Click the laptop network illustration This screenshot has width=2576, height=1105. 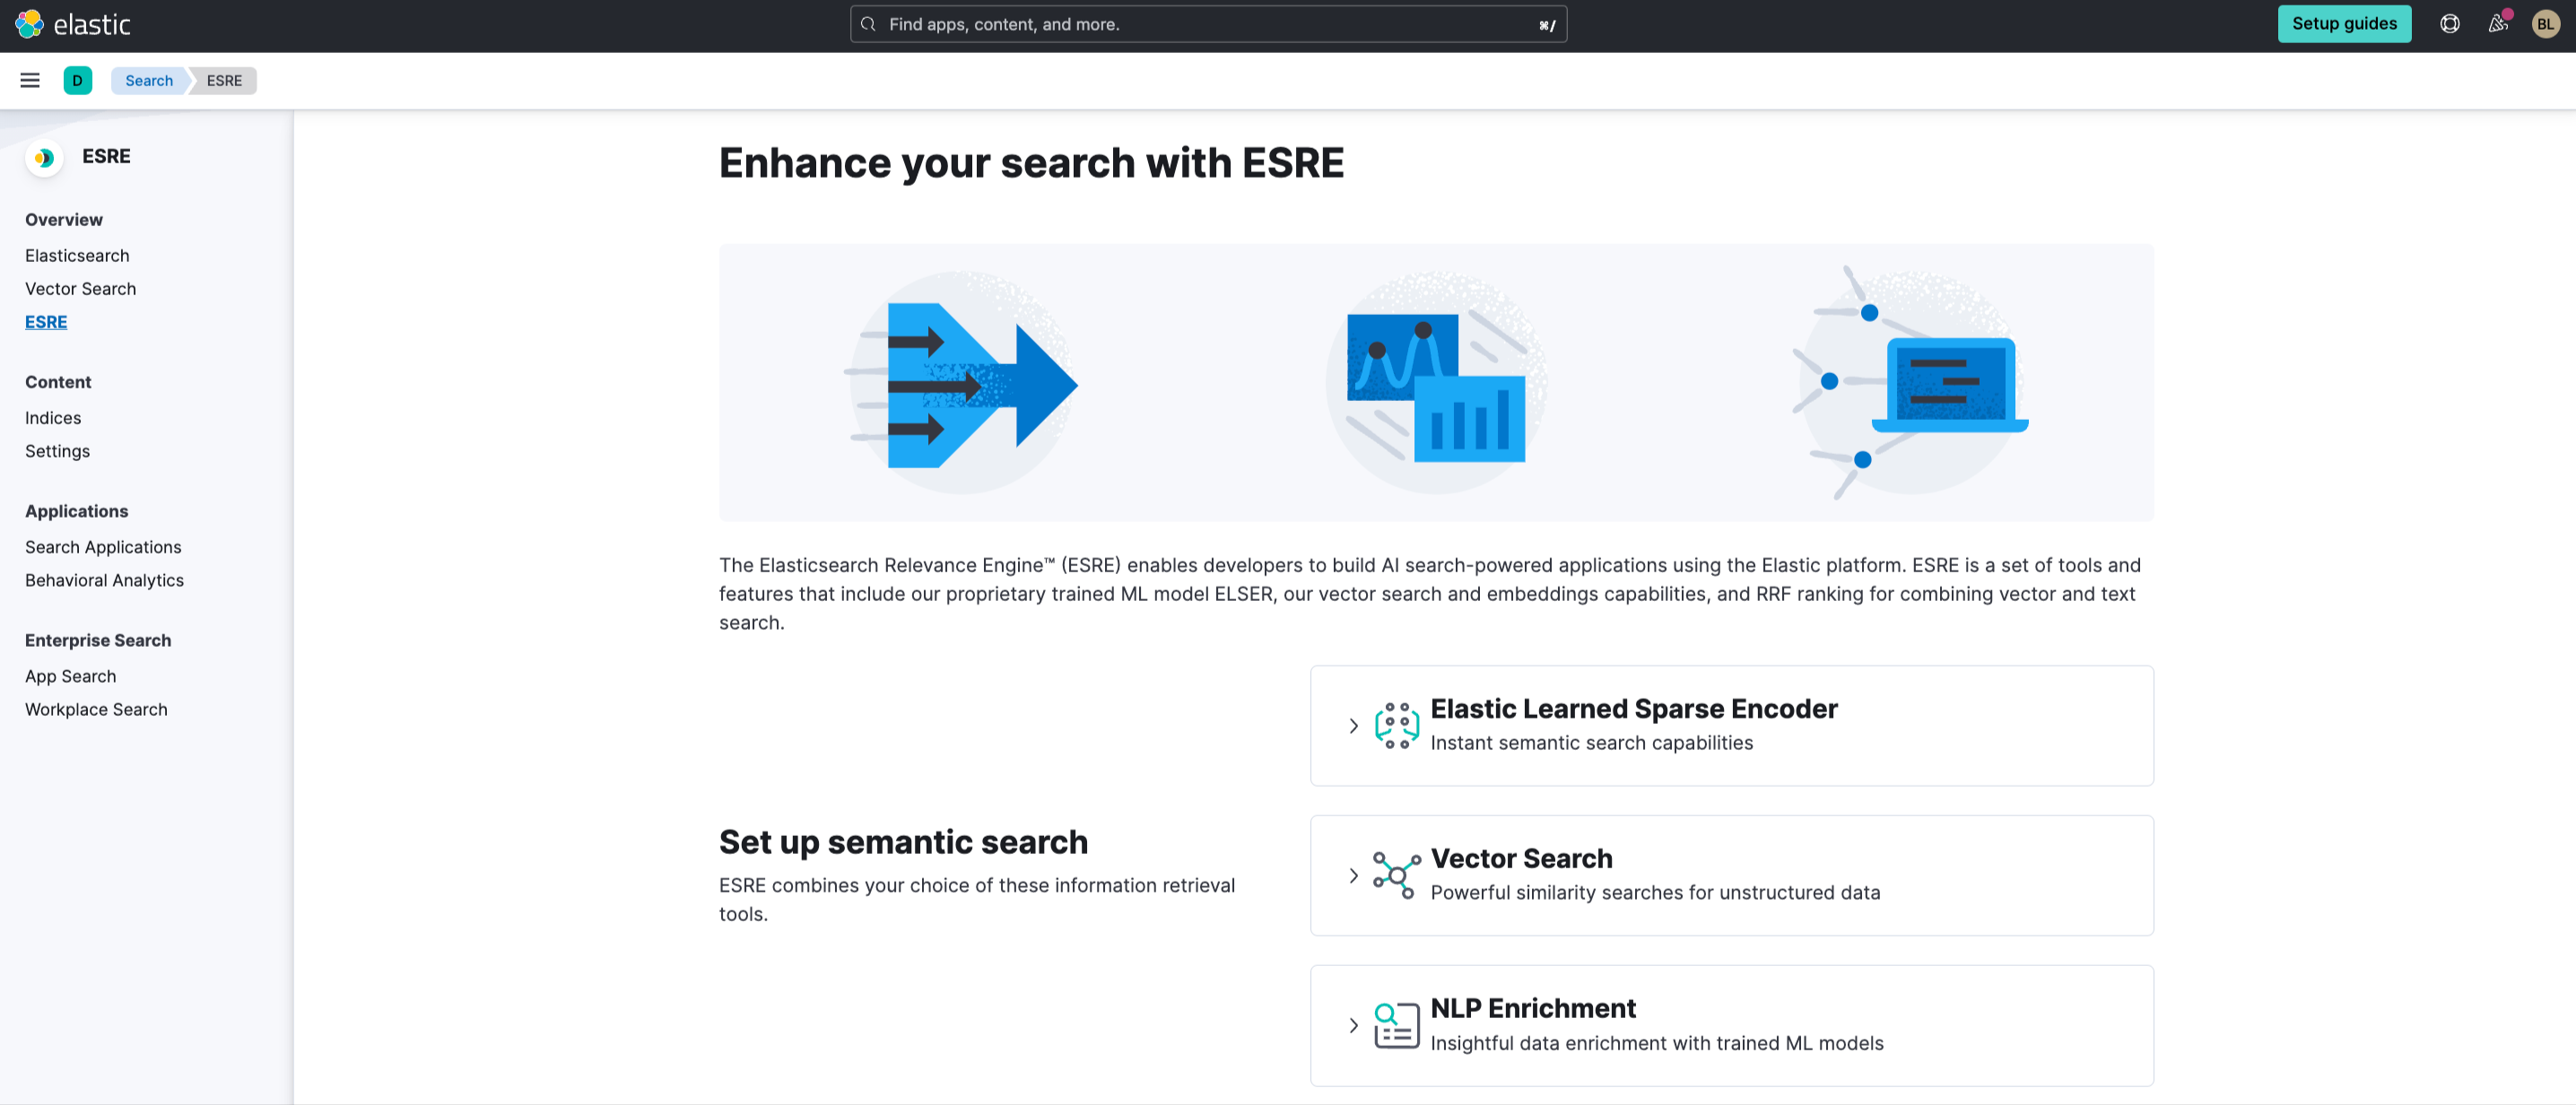(1910, 383)
